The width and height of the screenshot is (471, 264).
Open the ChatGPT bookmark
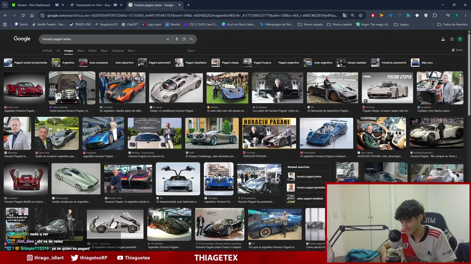129,24
